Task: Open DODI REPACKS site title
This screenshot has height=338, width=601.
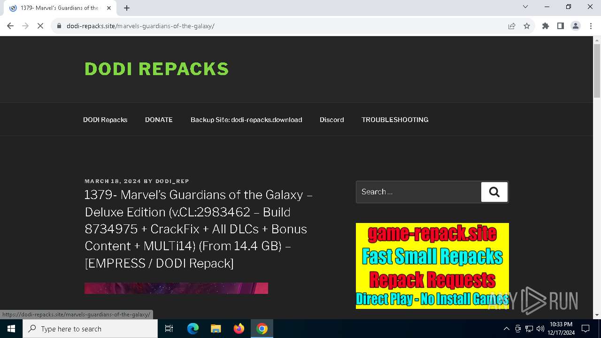Action: pos(157,69)
